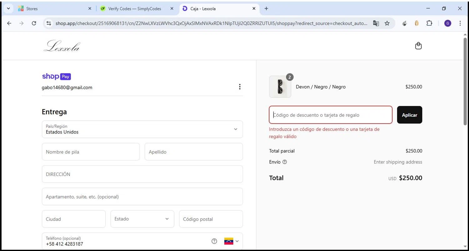Image resolution: width=469 pixels, height=251 pixels.
Task: Click the Ciudad field
Action: [74, 219]
